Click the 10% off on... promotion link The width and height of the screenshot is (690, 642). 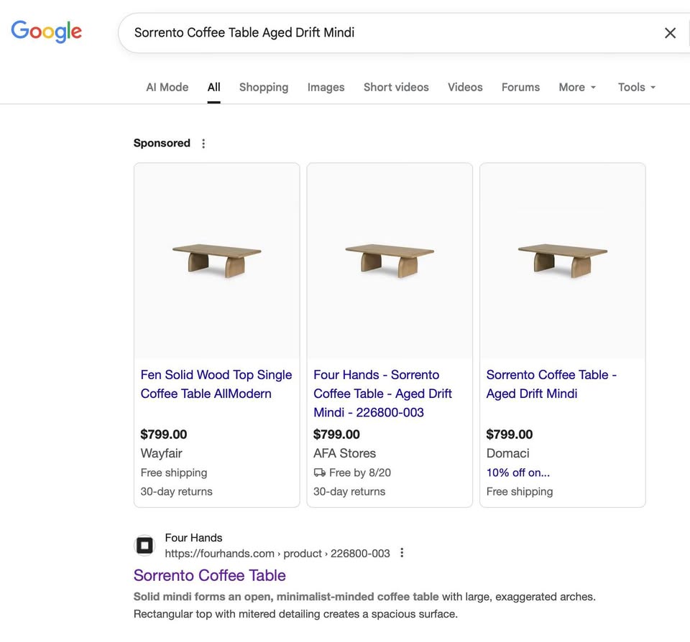(518, 473)
